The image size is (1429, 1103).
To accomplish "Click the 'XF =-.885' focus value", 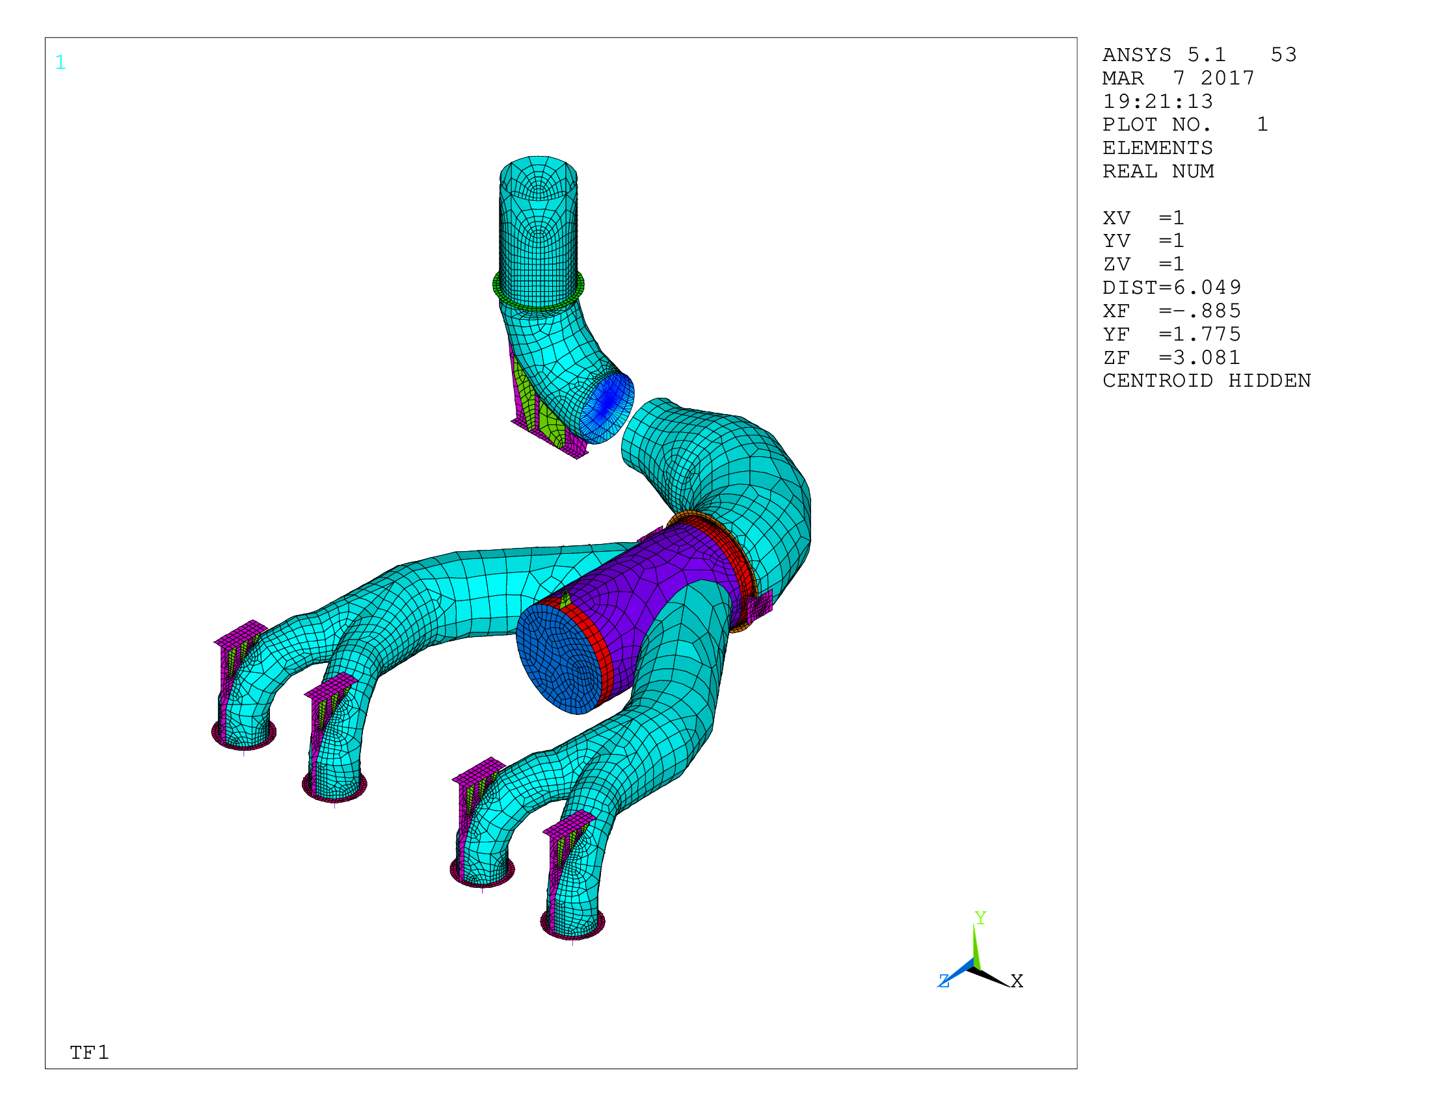I will pyautogui.click(x=1172, y=311).
